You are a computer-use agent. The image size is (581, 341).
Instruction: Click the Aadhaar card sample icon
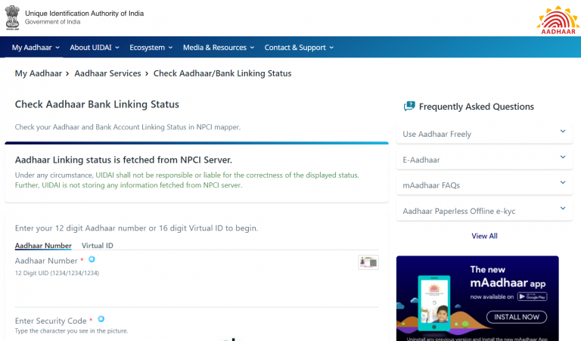pos(368,262)
